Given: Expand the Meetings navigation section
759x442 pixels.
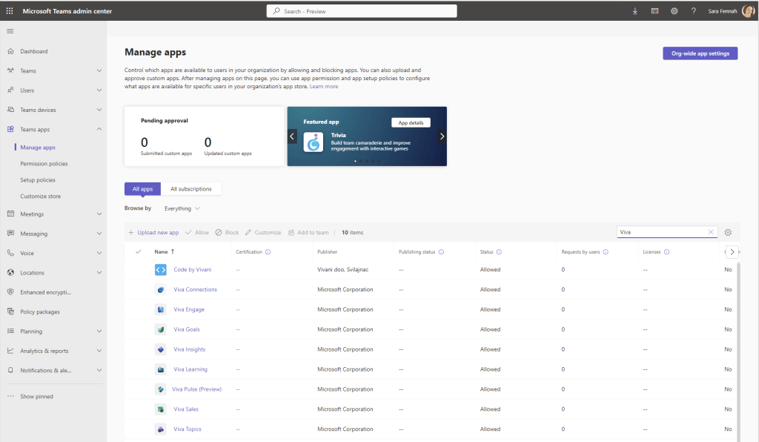Looking at the screenshot, I should tap(99, 214).
